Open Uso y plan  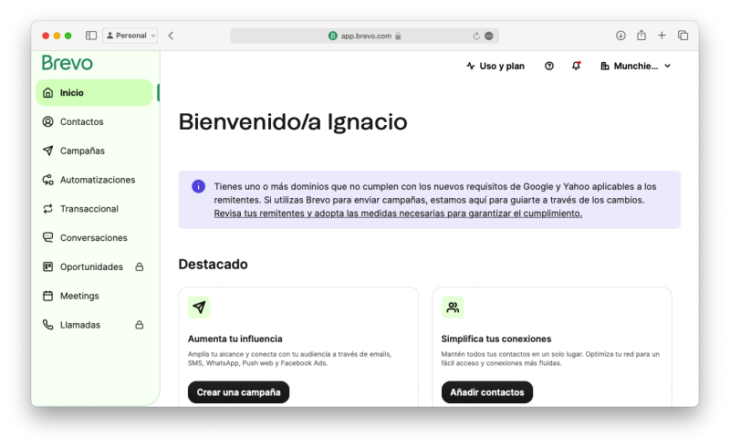click(x=495, y=66)
